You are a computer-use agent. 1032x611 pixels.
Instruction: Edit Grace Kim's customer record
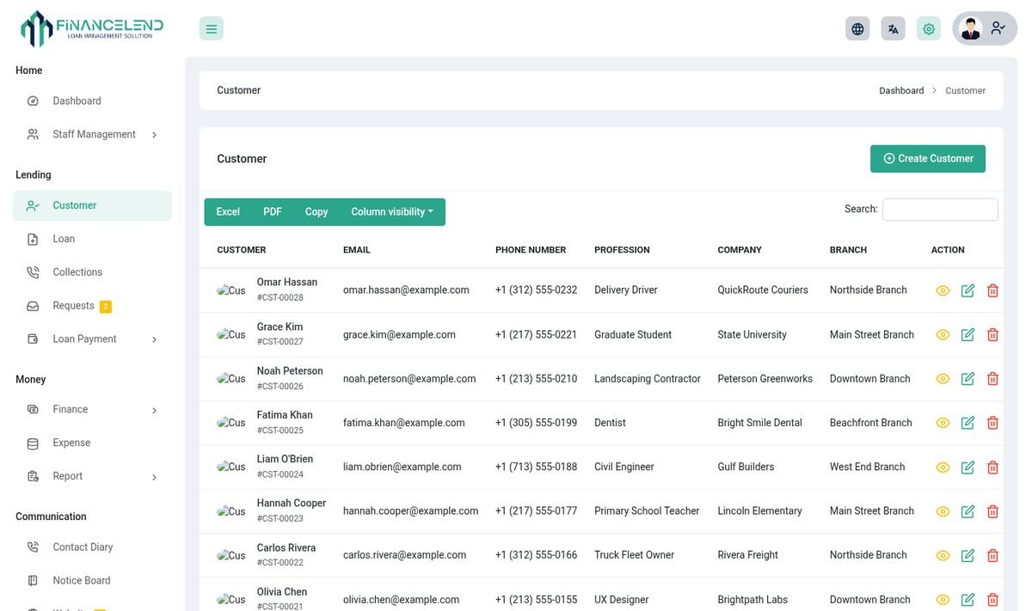(967, 334)
